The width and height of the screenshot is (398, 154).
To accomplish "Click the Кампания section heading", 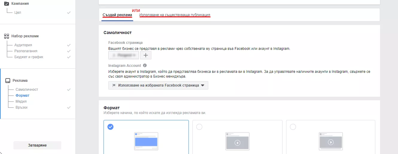I will [20, 3].
